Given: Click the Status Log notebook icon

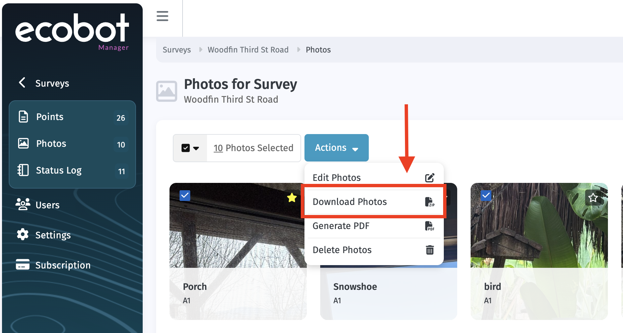Looking at the screenshot, I should pos(23,170).
